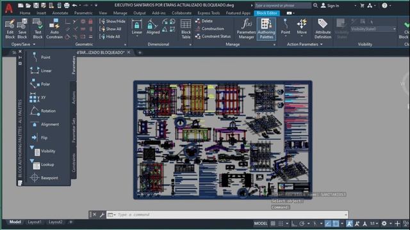The image size is (410, 230).
Task: Select the Lookup parameter
Action: pos(42,164)
